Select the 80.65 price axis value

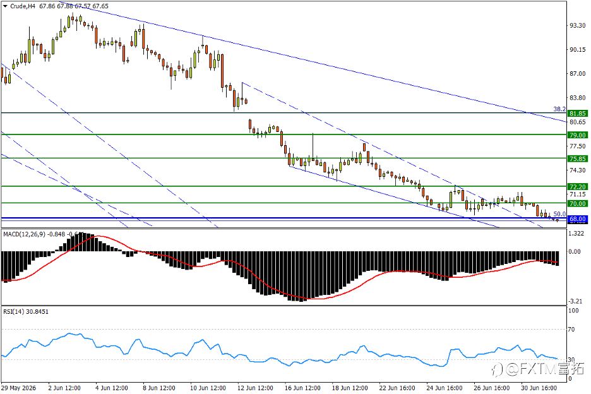(x=578, y=122)
